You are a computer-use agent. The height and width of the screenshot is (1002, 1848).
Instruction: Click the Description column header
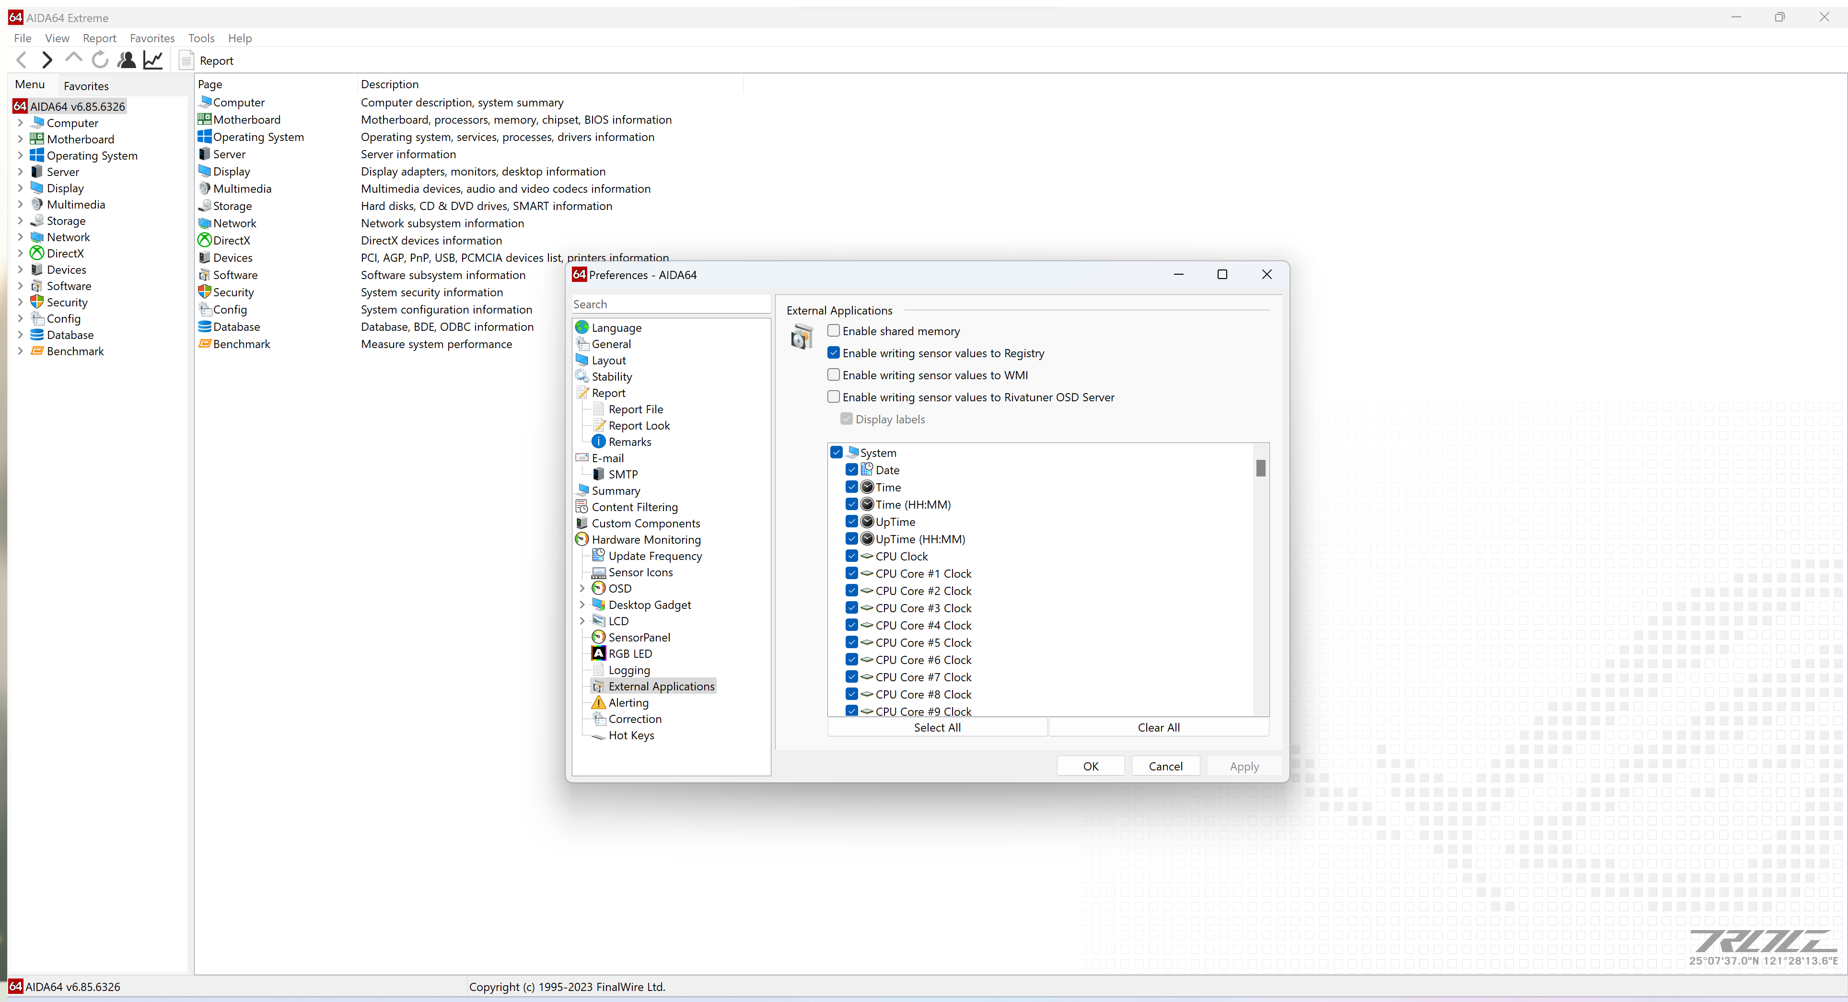click(x=549, y=84)
